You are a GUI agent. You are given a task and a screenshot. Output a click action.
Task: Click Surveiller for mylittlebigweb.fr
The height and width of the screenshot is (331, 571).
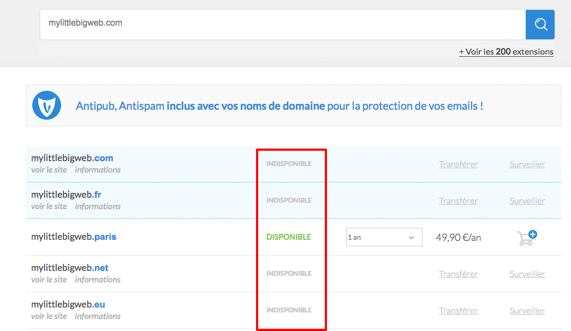527,200
